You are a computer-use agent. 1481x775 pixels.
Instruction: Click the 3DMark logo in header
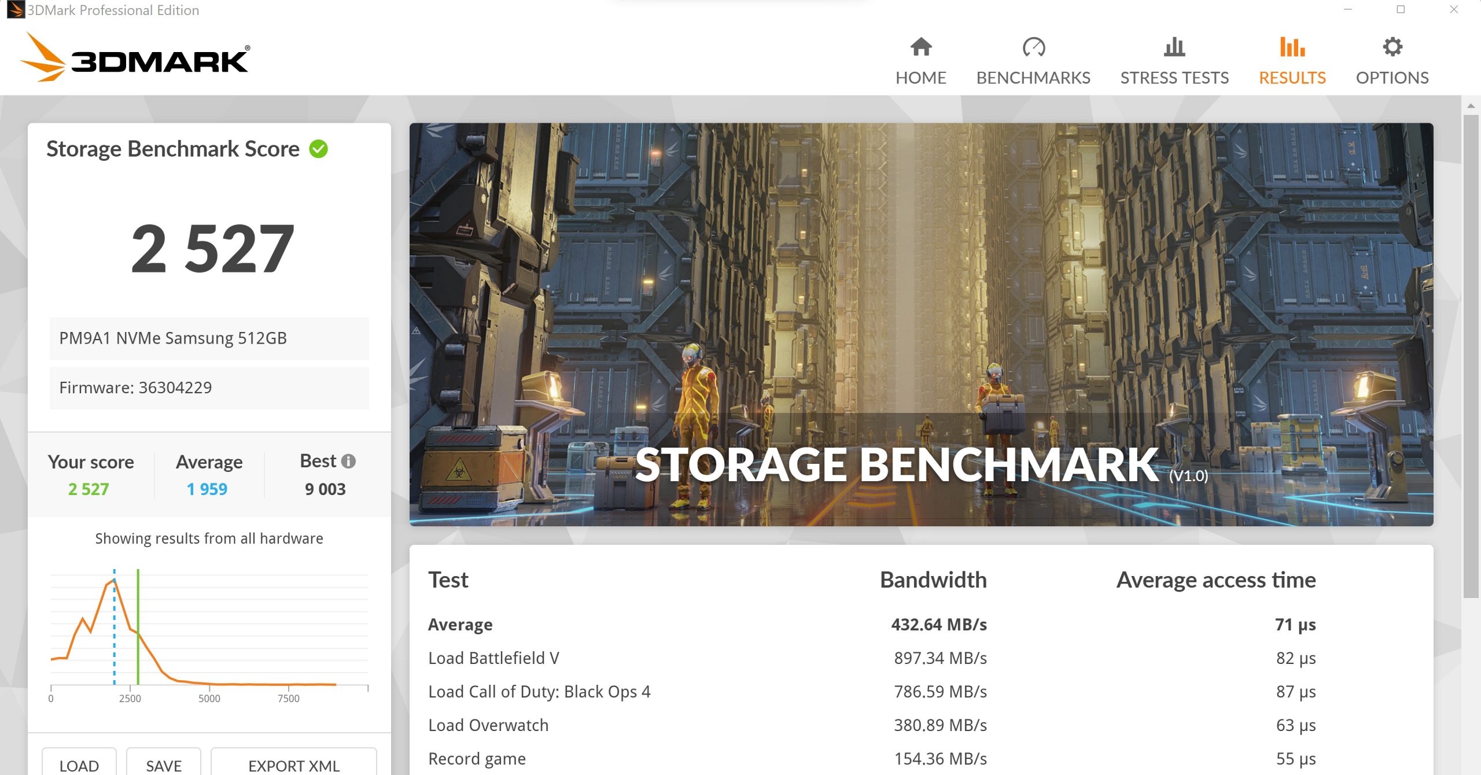point(135,57)
